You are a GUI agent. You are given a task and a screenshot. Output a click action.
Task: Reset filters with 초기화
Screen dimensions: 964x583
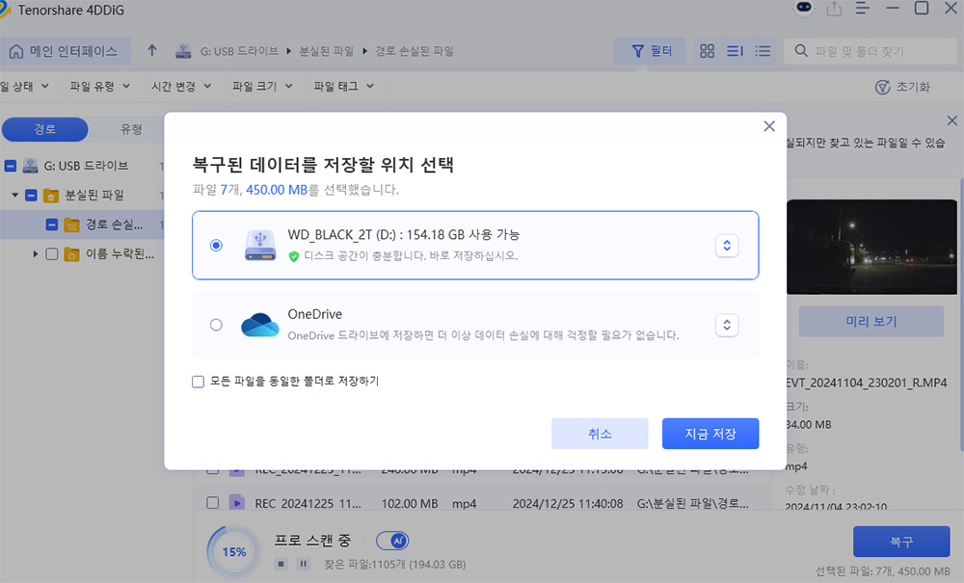(x=902, y=87)
